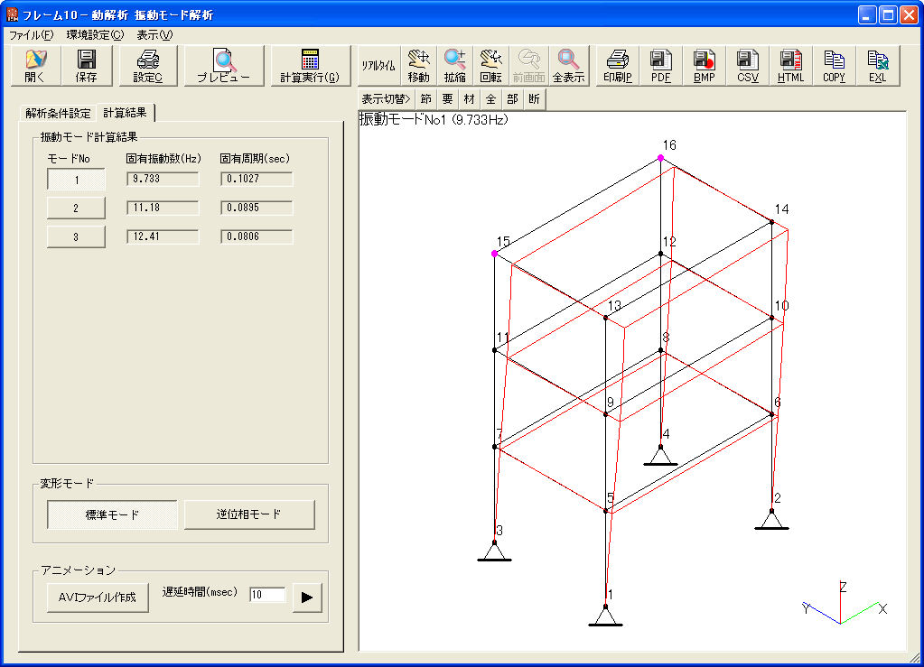Open the 設定C settings toolbar icon
This screenshot has height=667, width=924.
[147, 66]
